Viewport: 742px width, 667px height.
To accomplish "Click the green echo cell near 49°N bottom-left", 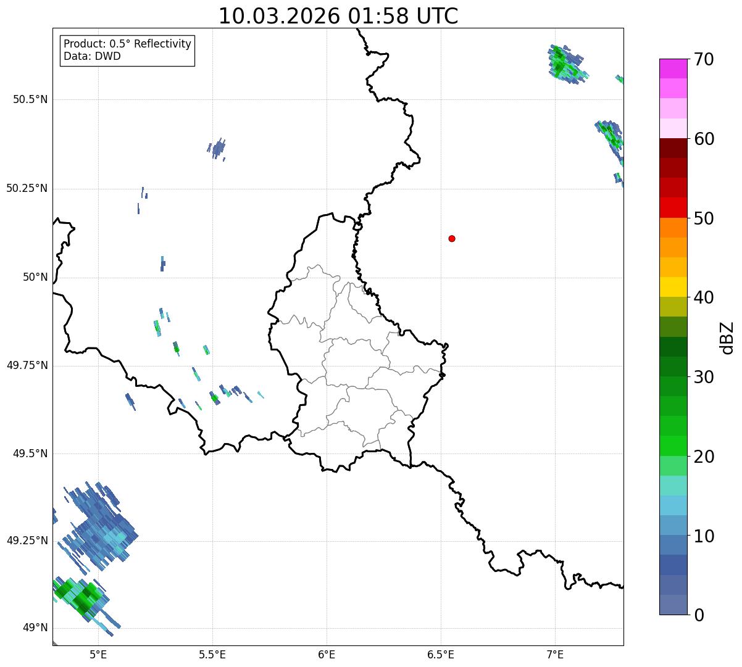I will [x=79, y=595].
